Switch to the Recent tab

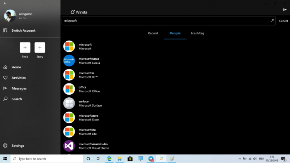[x=153, y=33]
